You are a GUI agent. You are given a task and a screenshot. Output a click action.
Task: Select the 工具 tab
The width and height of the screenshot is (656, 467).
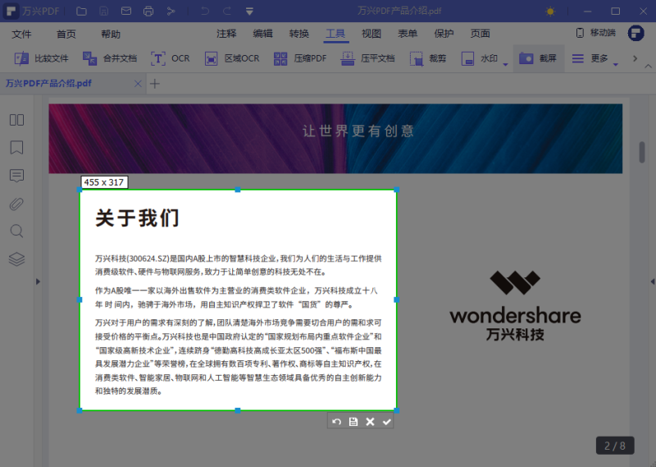[x=335, y=34]
